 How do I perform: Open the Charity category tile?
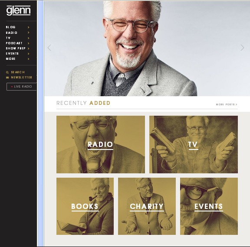pyautogui.click(x=147, y=206)
